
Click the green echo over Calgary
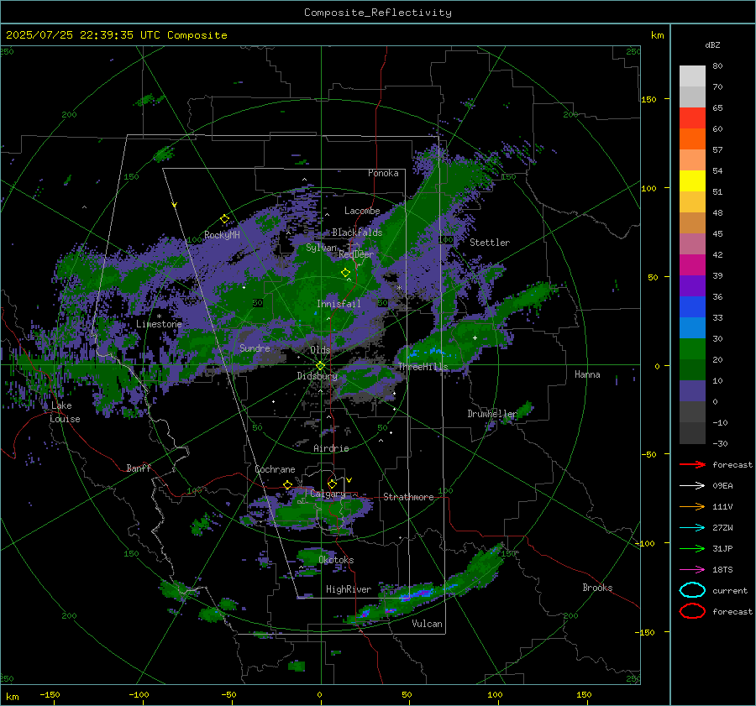[x=313, y=511]
